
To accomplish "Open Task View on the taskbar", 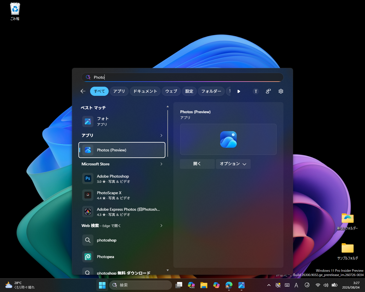I will 179,285.
